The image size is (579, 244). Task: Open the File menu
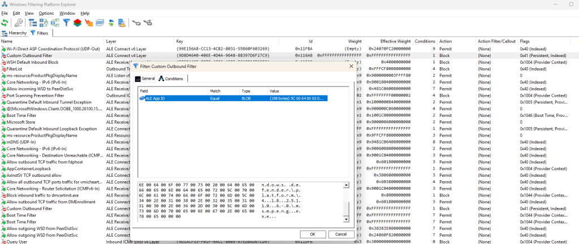(x=5, y=13)
